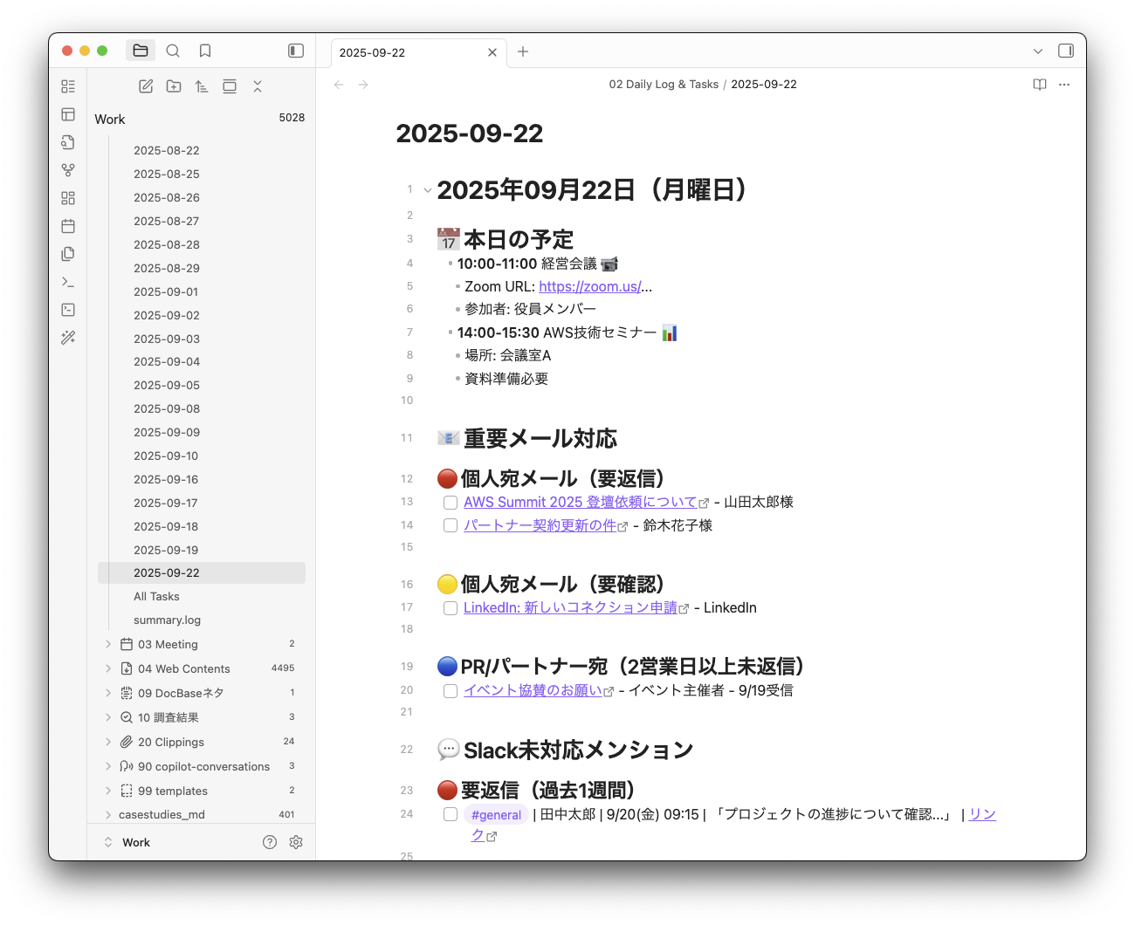Viewport: 1135px width, 925px height.
Task: Check the AWS Summit 2025 task checkbox
Action: [x=451, y=503]
